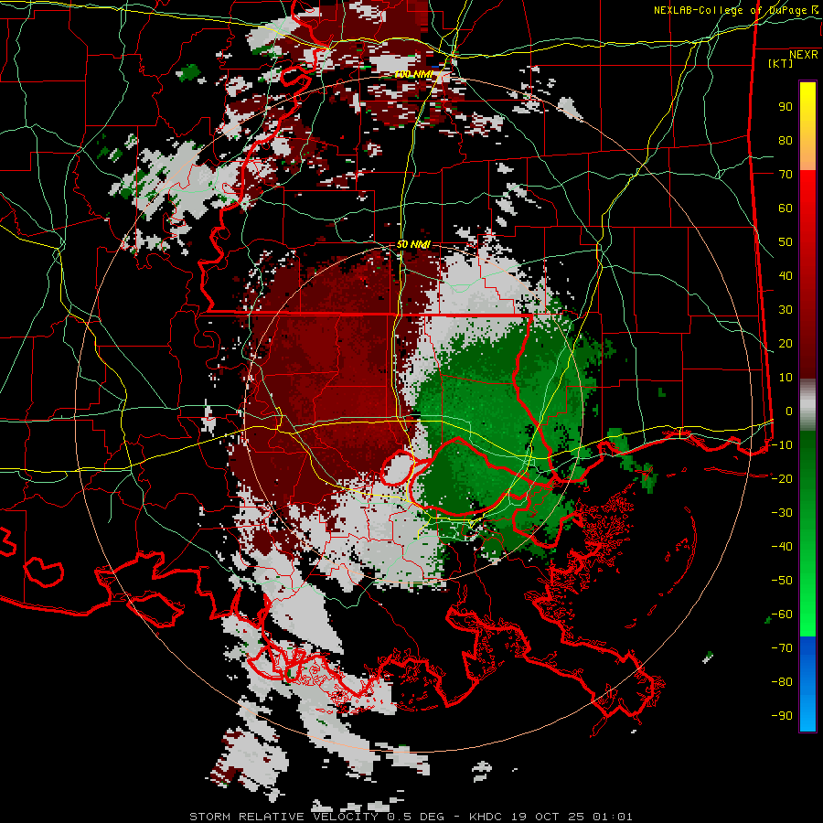The image size is (823, 823).
Task: Click the Storm Relative Velocity KHDC caption
Action: [x=411, y=817]
